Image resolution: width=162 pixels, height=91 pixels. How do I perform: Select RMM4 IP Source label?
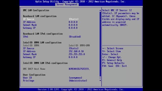pos(29,48)
